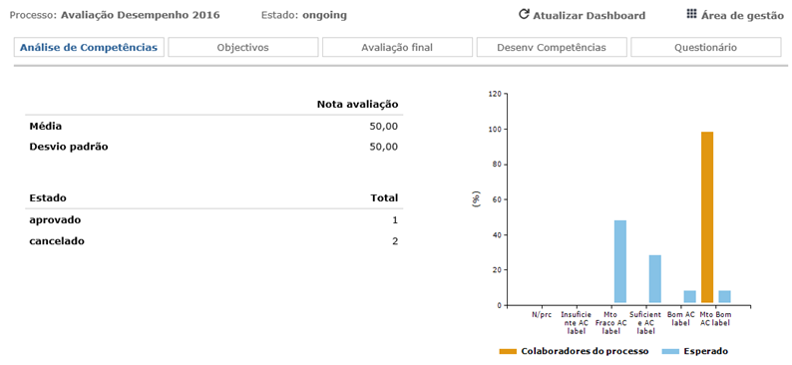This screenshot has width=792, height=365.
Task: Open the Avaliação final tab
Action: click(397, 48)
